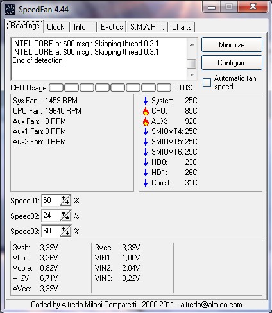Screen dimensions: 272x313
Task: Click the 'End of detection' log line
Action: point(37,60)
